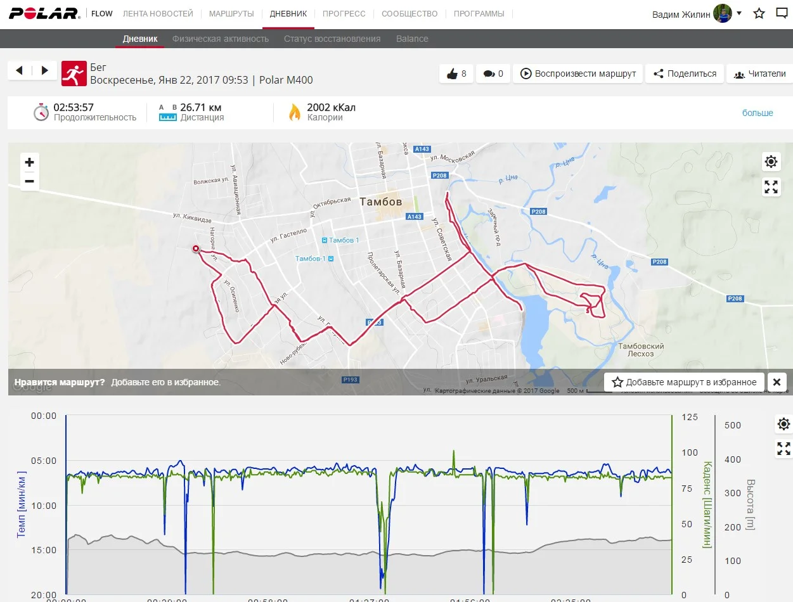Viewport: 793px width, 602px height.
Task: Expand map to fullscreen
Action: 771,187
